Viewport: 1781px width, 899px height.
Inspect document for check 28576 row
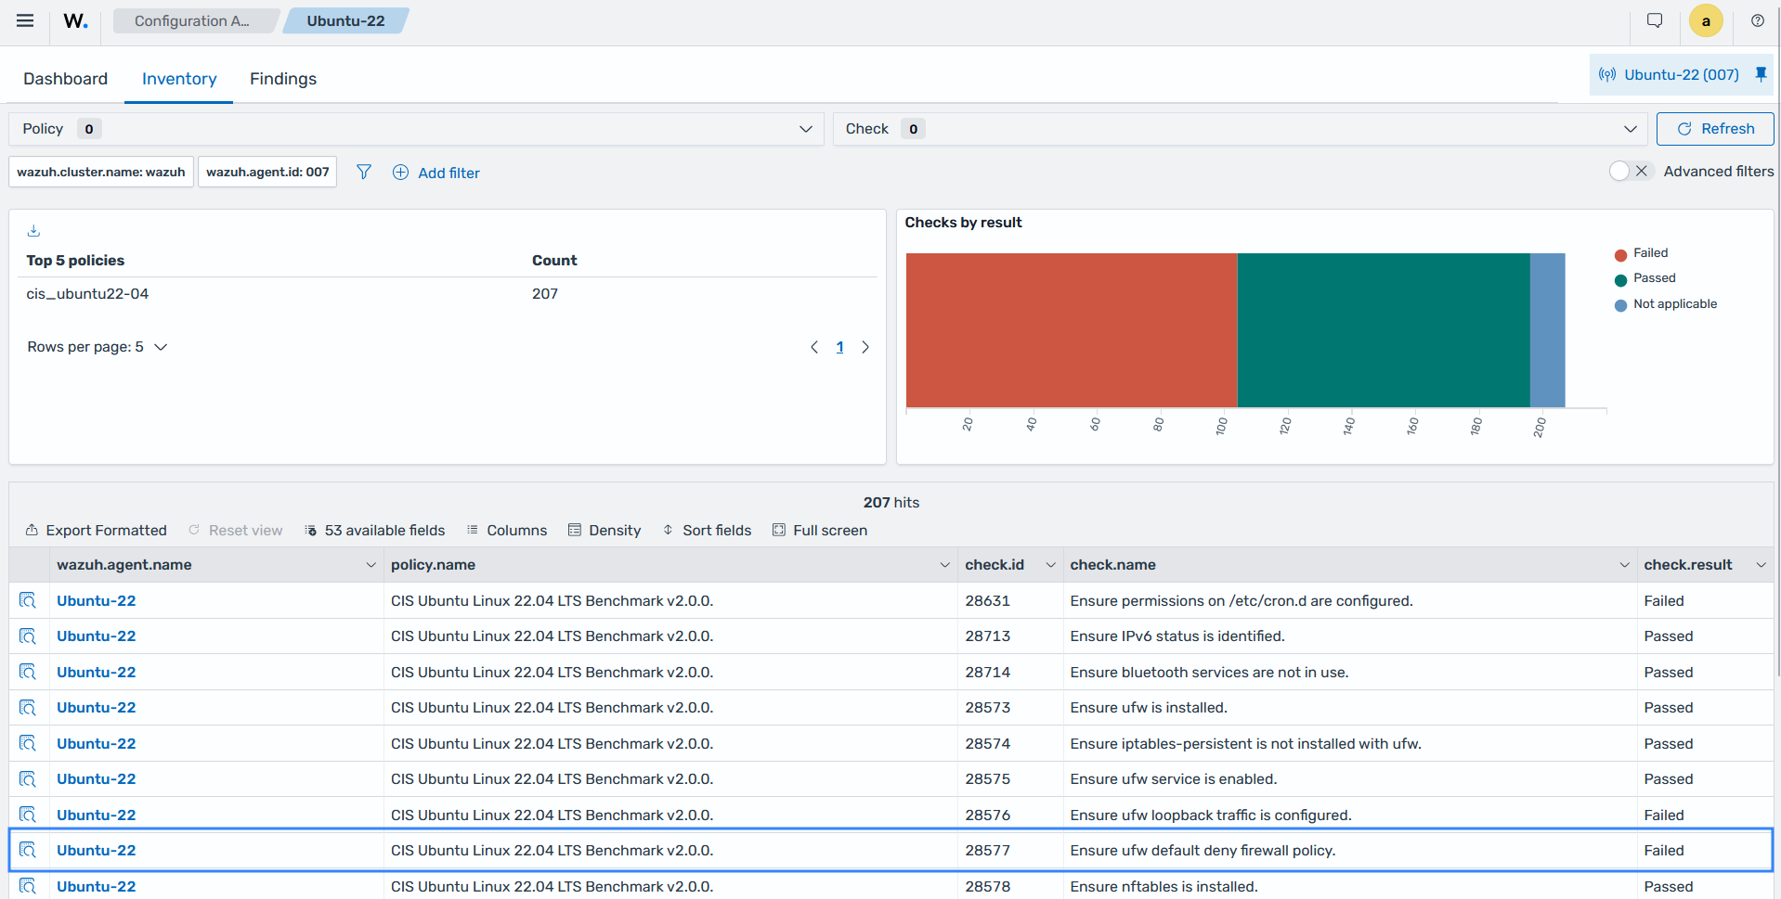coord(28,815)
